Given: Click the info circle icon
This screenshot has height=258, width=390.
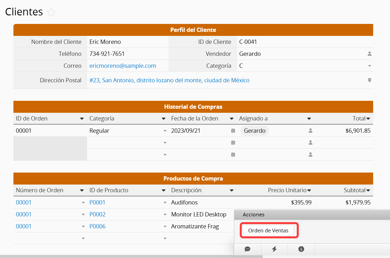Looking at the screenshot, I should 301,249.
